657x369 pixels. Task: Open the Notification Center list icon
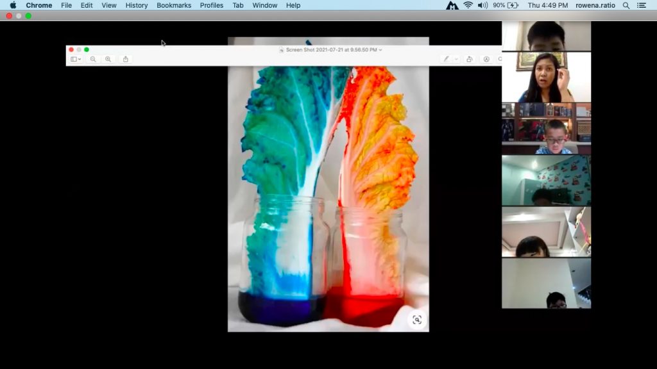coord(642,5)
